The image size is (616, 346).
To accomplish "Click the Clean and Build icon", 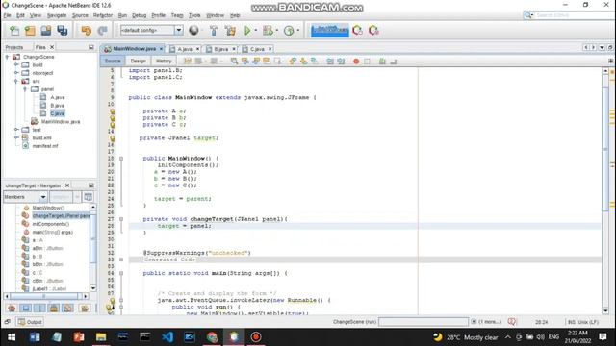I will point(230,30).
